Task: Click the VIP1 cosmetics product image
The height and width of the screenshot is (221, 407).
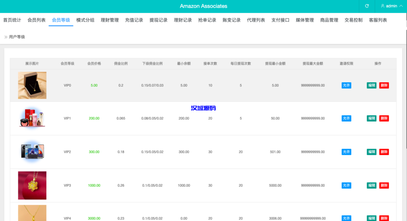Action: coord(32,118)
